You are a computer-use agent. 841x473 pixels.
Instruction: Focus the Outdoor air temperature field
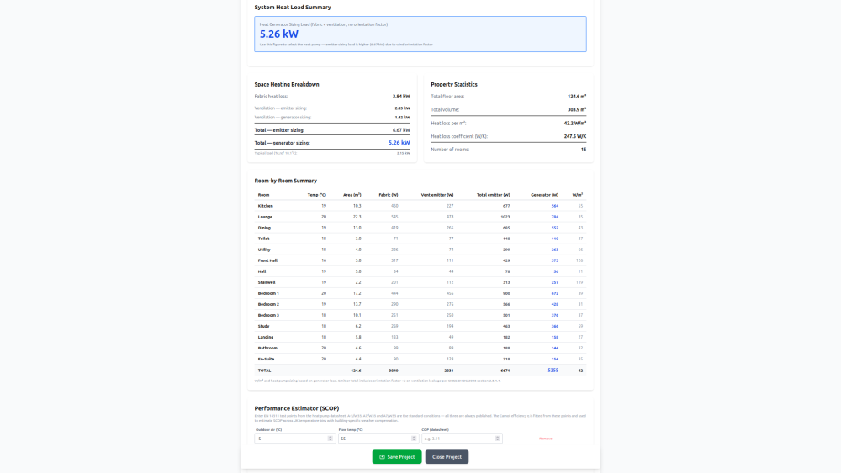[x=290, y=439]
